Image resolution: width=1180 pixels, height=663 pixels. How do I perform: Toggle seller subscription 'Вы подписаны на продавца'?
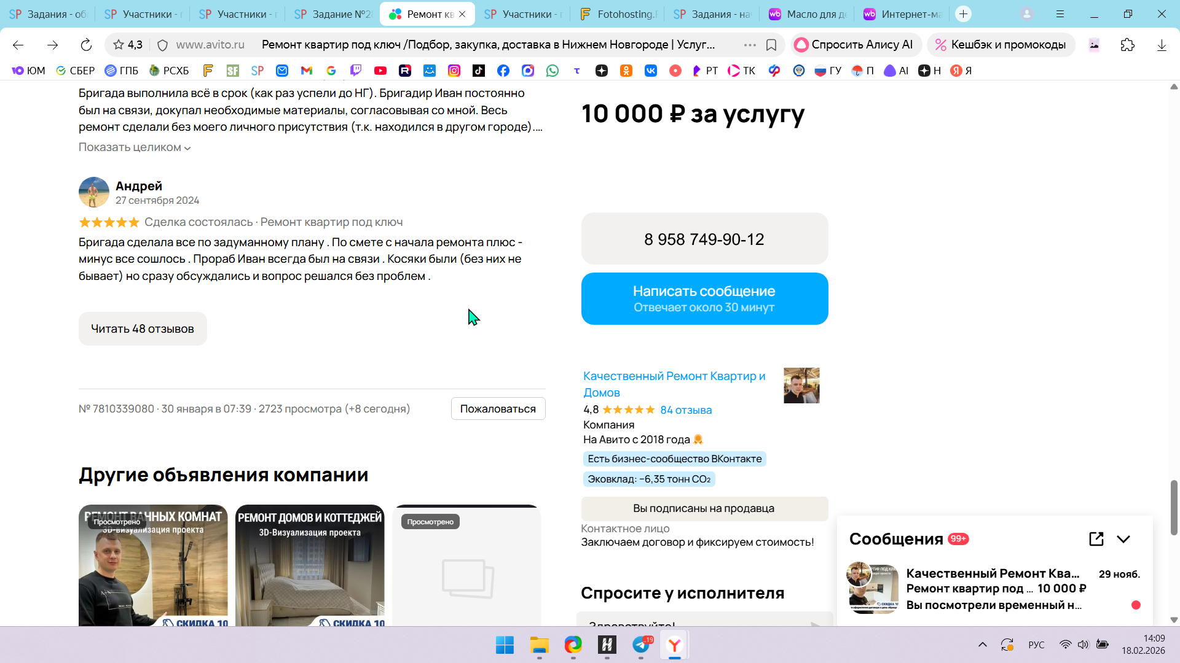click(704, 508)
